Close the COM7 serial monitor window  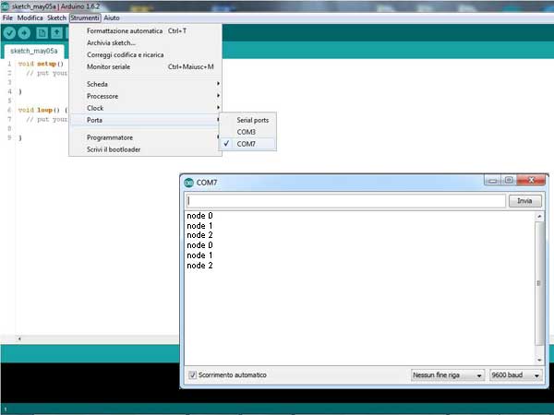[531, 181]
